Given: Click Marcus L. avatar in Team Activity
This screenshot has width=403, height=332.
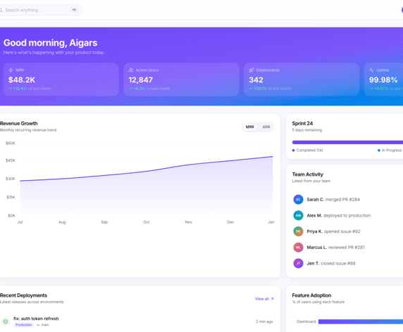Looking at the screenshot, I should click(x=298, y=248).
